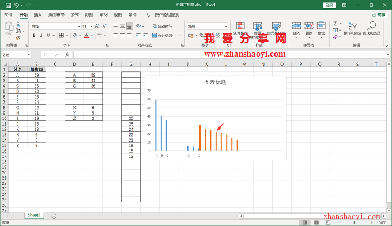The image size is (392, 226).
Task: Center text horizontally
Action: tap(122, 36)
